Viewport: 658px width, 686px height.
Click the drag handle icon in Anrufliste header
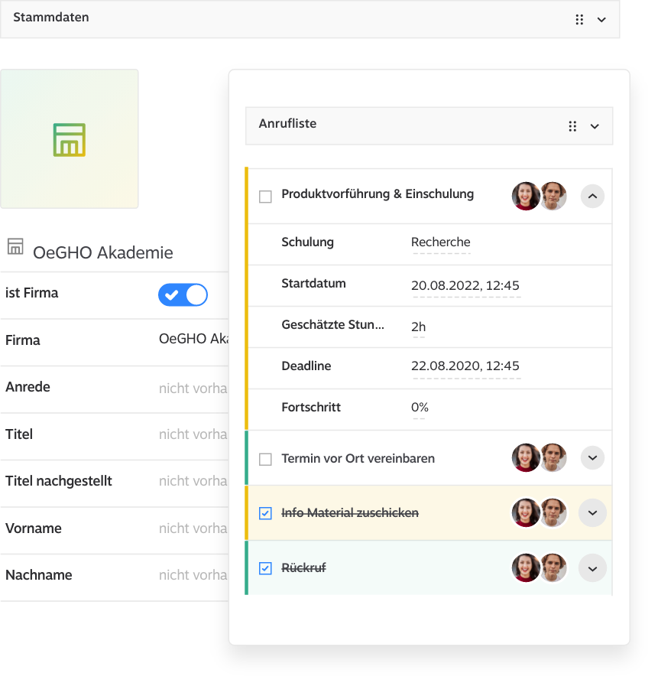pos(572,126)
